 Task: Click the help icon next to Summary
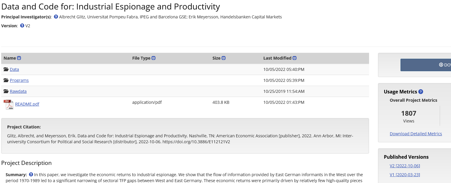pyautogui.click(x=31, y=174)
